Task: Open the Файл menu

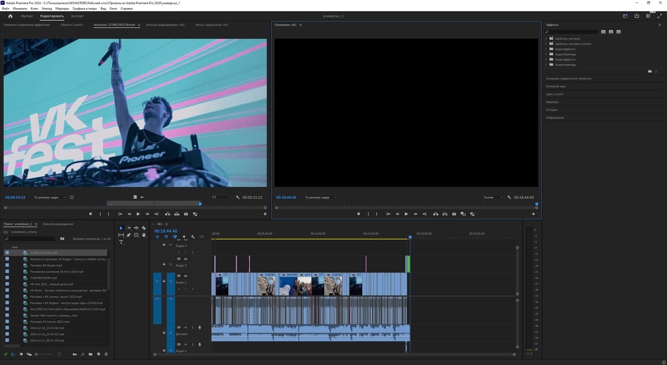Action: click(x=6, y=9)
